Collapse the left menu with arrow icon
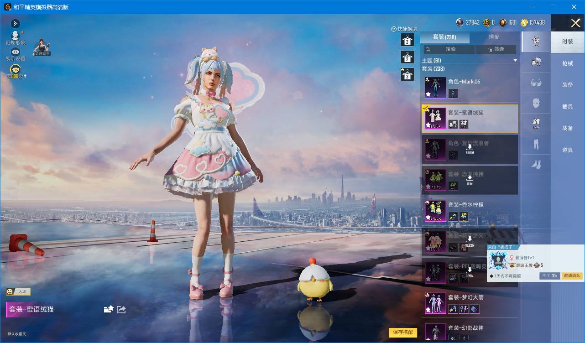Screen dimensions: 585x343 (15, 23)
